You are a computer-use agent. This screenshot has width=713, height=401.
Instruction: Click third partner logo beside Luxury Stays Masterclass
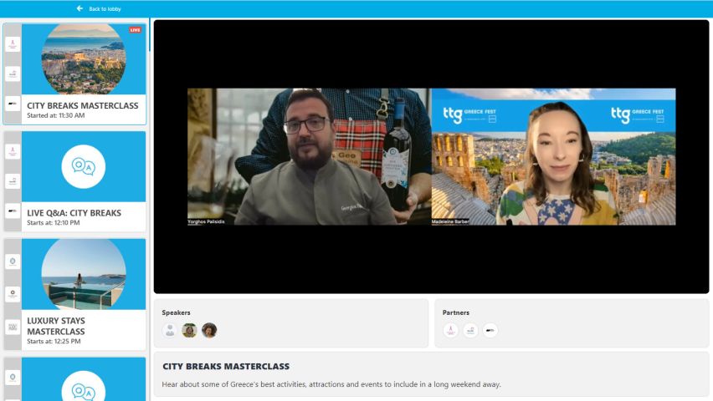[13, 327]
